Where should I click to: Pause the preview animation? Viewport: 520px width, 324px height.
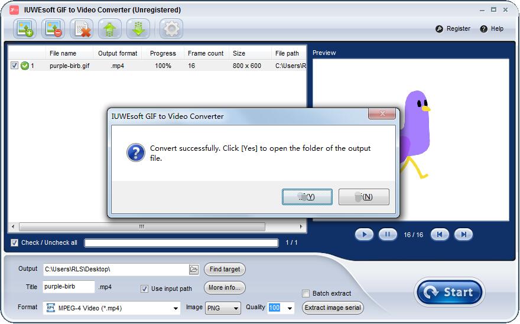pos(388,234)
